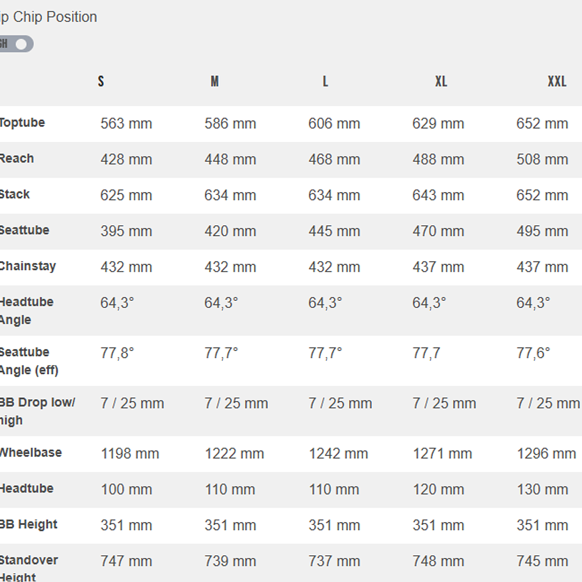Select the Chainstay row label
Screen dimensions: 582x582
tap(27, 267)
